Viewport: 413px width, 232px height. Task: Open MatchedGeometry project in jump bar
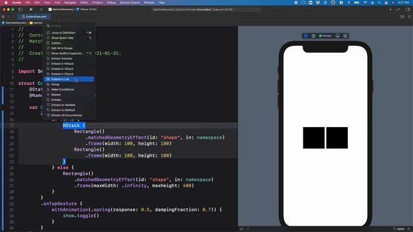(x=14, y=23)
